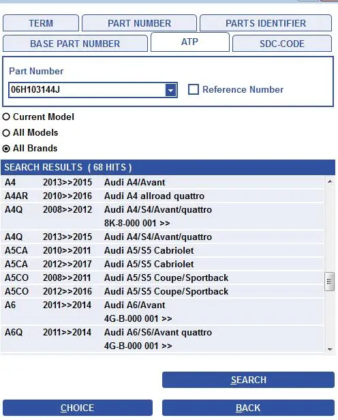This screenshot has width=338, height=420.
Task: Click the CHOICE button
Action: [x=78, y=408]
